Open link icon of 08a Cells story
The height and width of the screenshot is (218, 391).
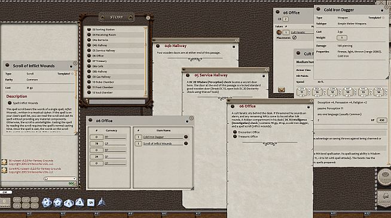[x=89, y=66]
